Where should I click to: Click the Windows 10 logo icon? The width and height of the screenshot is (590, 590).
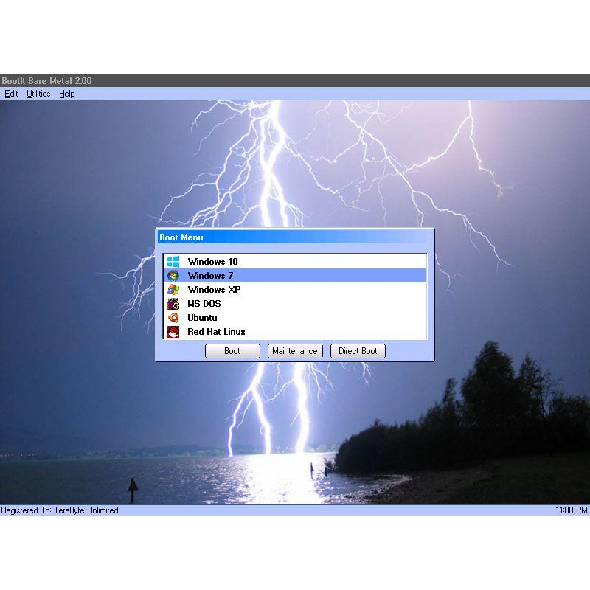tap(174, 261)
